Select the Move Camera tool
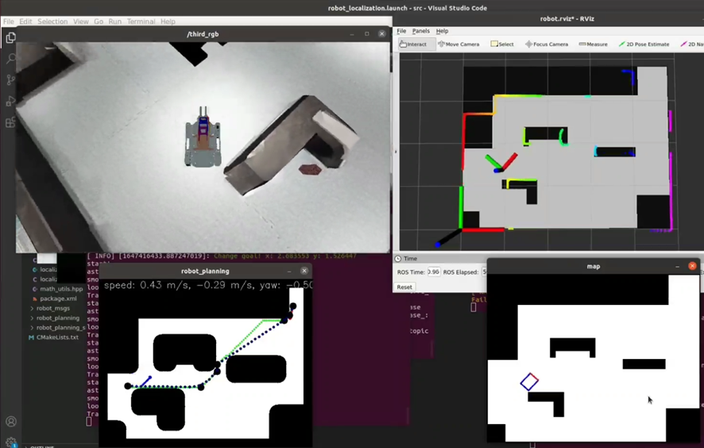The image size is (704, 448). point(458,44)
